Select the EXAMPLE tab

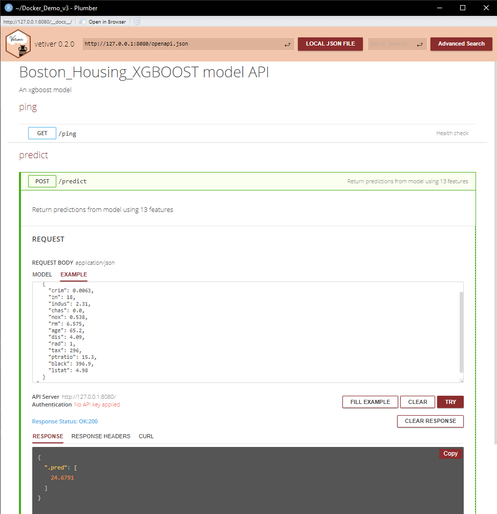click(74, 275)
